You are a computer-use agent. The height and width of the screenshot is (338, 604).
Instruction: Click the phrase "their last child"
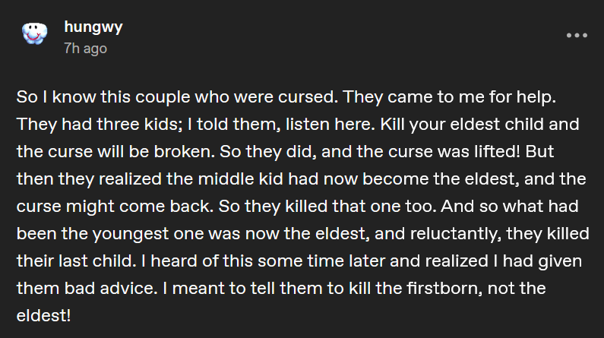coord(76,261)
